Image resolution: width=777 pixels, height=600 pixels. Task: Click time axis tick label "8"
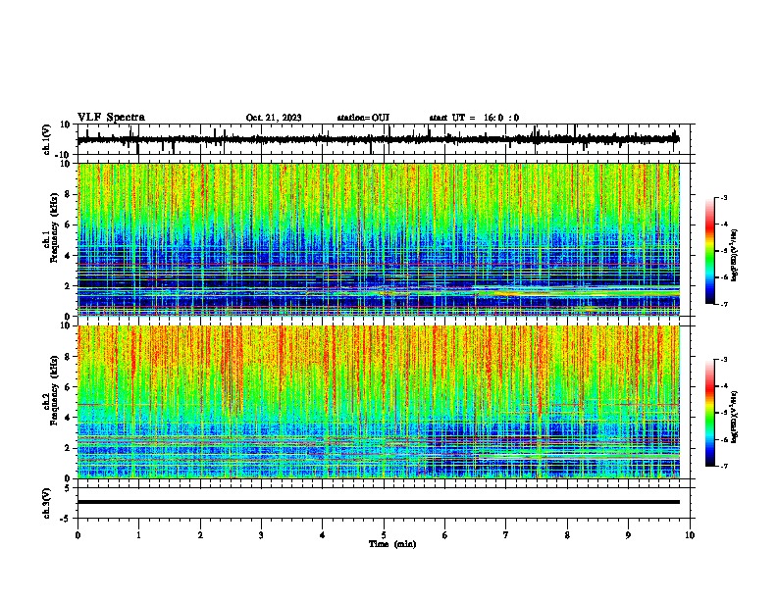[x=567, y=535]
